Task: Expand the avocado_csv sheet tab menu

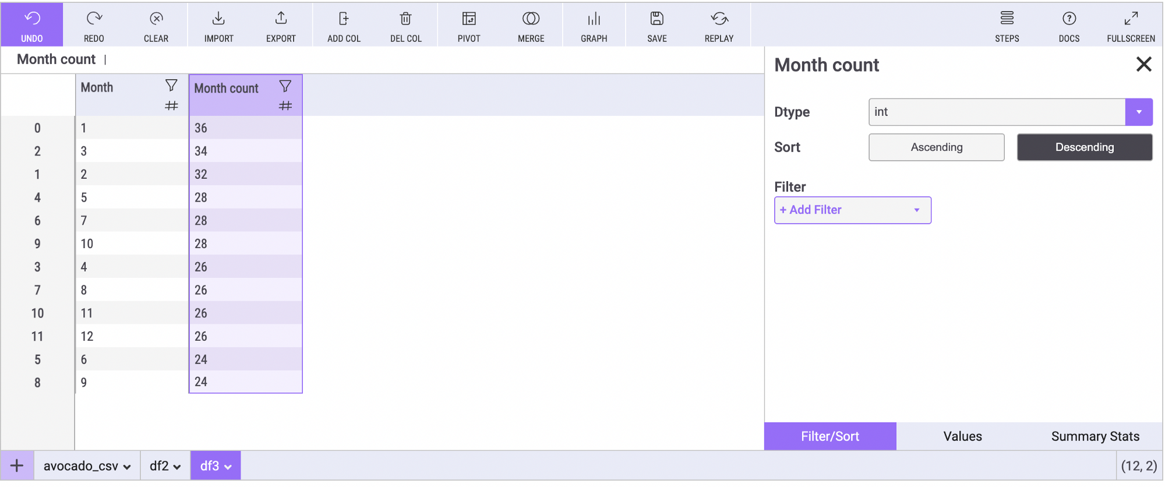Action: click(127, 467)
